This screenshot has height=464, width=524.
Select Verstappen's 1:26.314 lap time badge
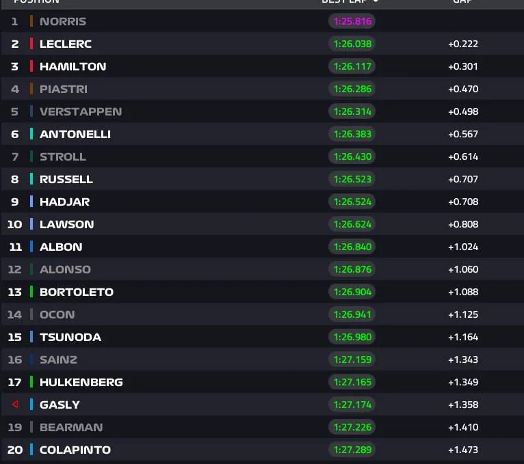pos(352,111)
